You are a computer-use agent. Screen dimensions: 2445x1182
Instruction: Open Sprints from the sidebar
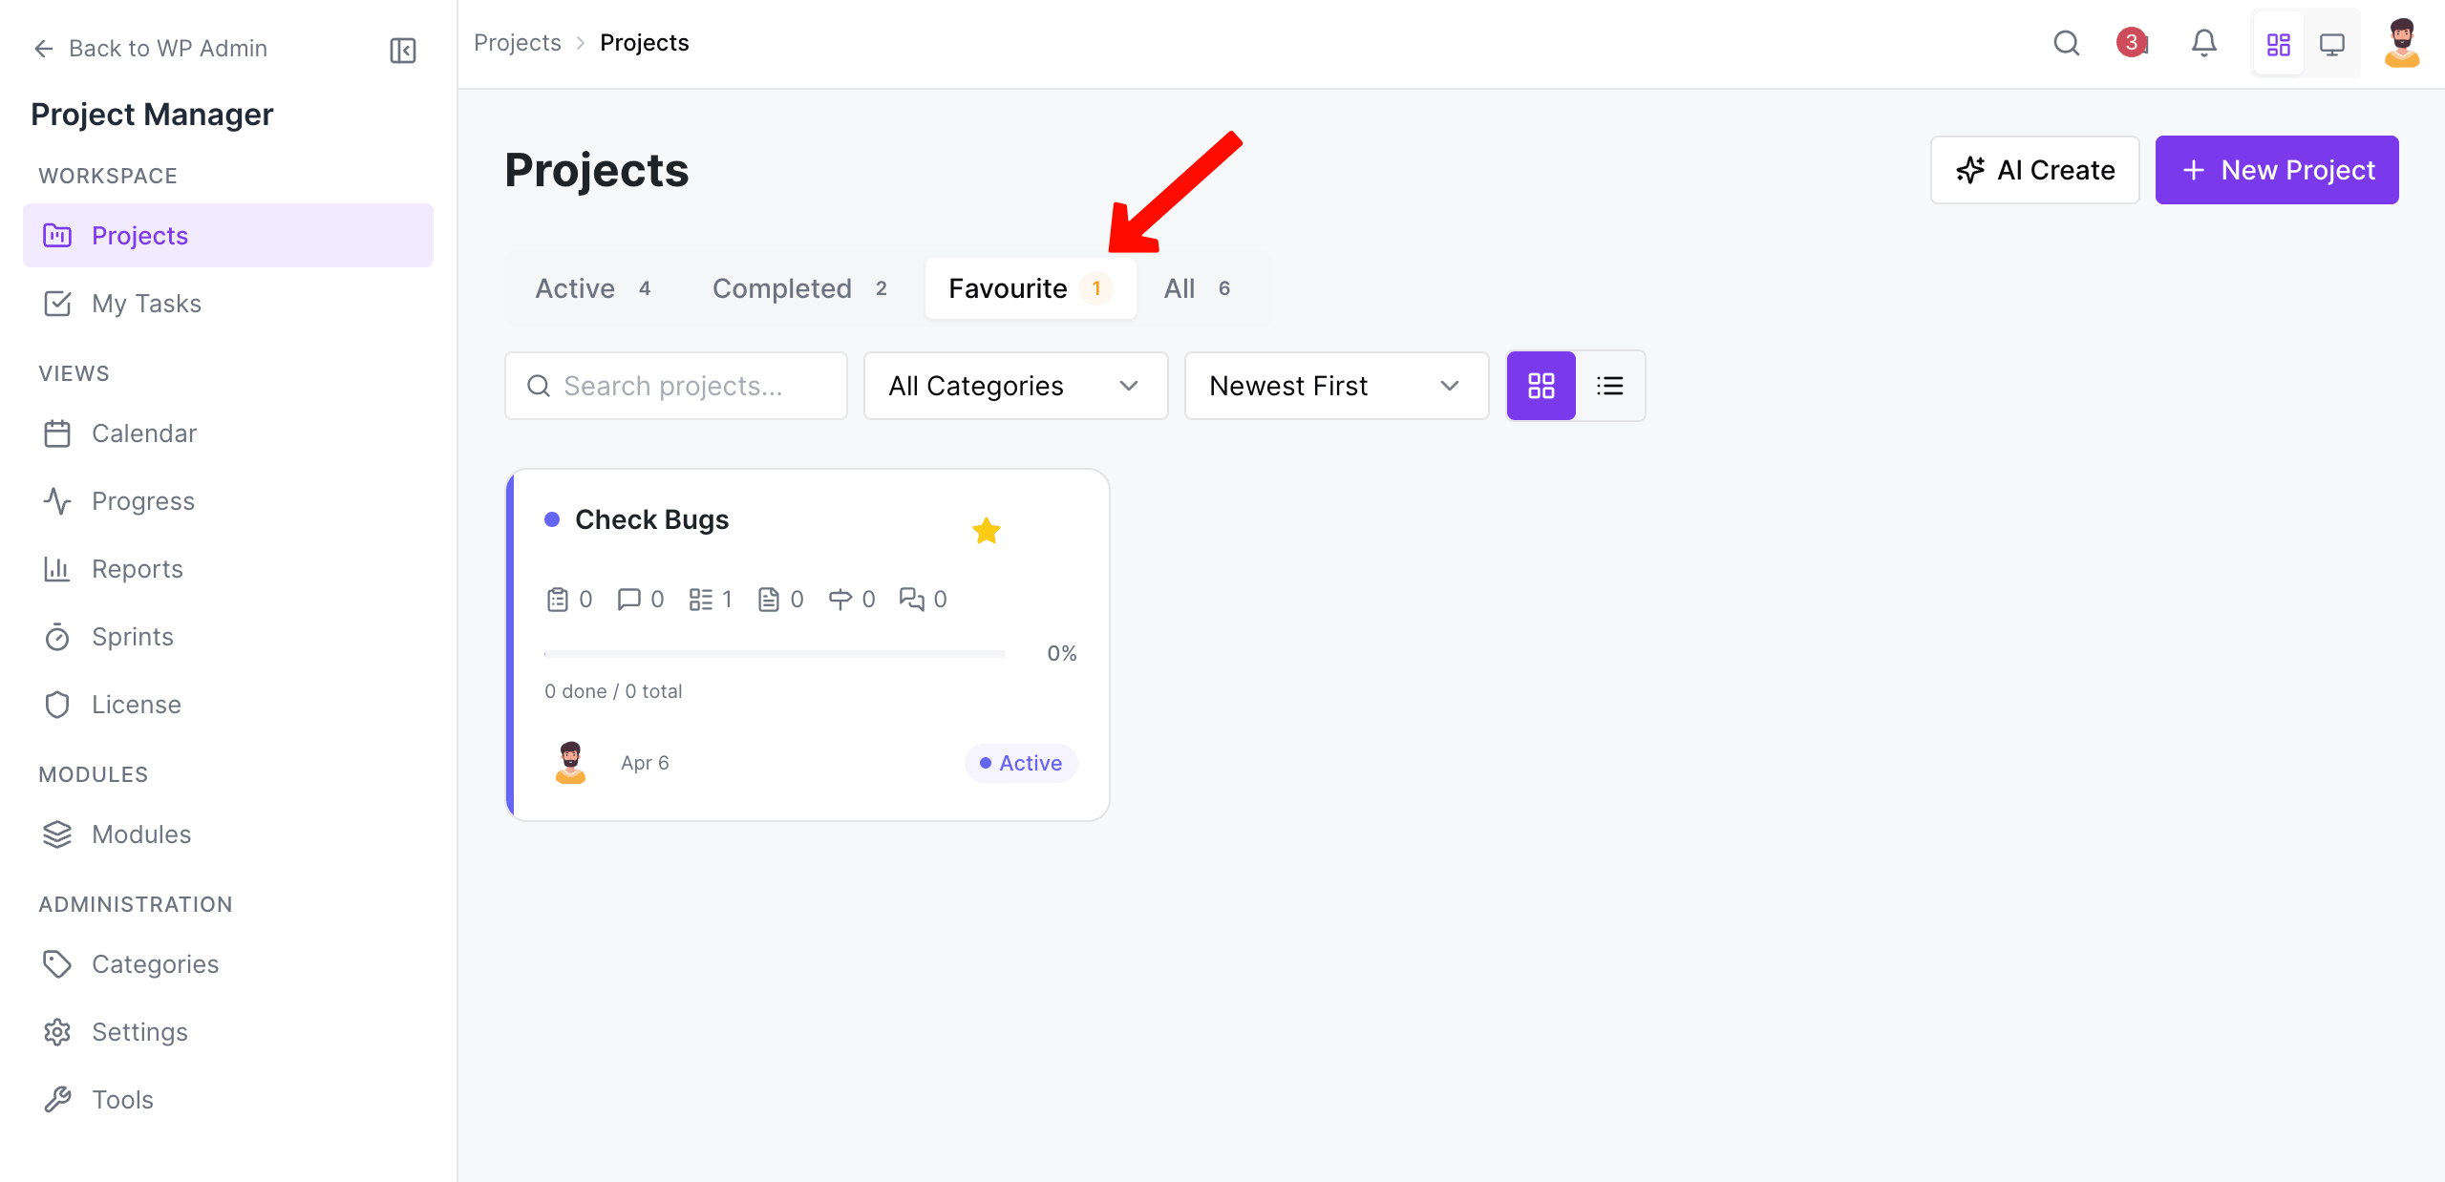pyautogui.click(x=132, y=637)
